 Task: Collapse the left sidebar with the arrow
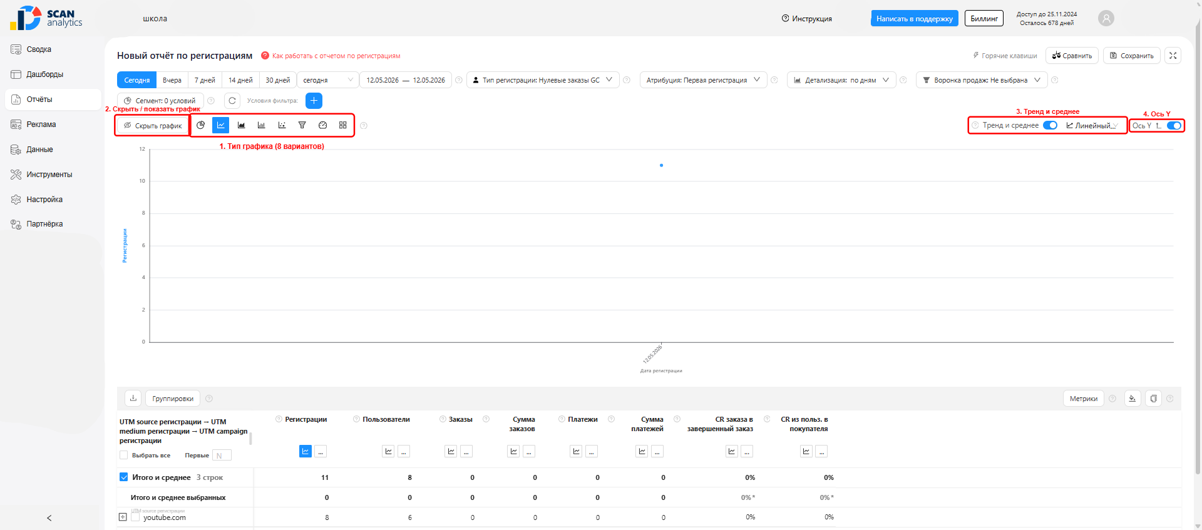tap(49, 518)
